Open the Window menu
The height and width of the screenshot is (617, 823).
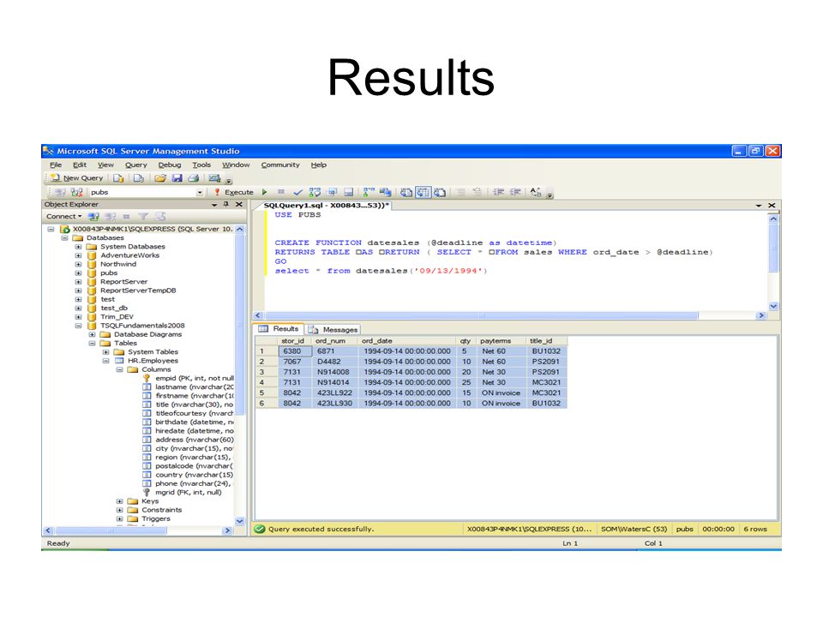point(236,165)
